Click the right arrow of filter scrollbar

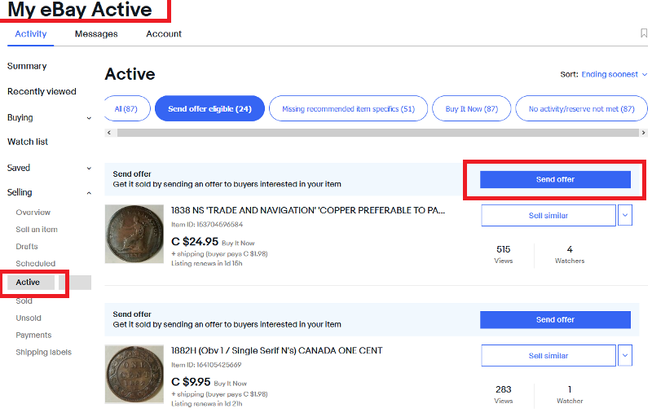coord(644,133)
